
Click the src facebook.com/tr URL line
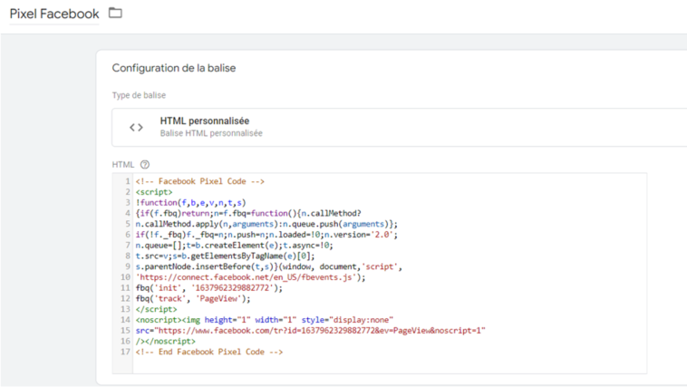(310, 331)
